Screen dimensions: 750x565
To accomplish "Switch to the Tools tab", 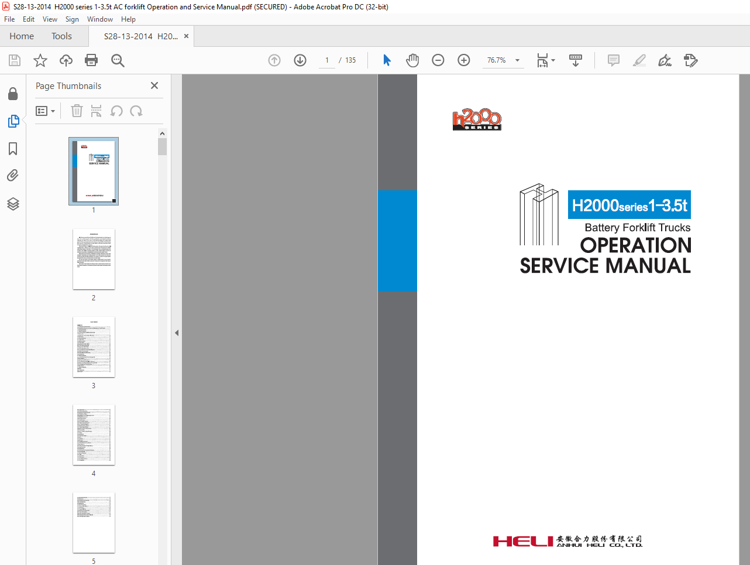I will point(61,36).
